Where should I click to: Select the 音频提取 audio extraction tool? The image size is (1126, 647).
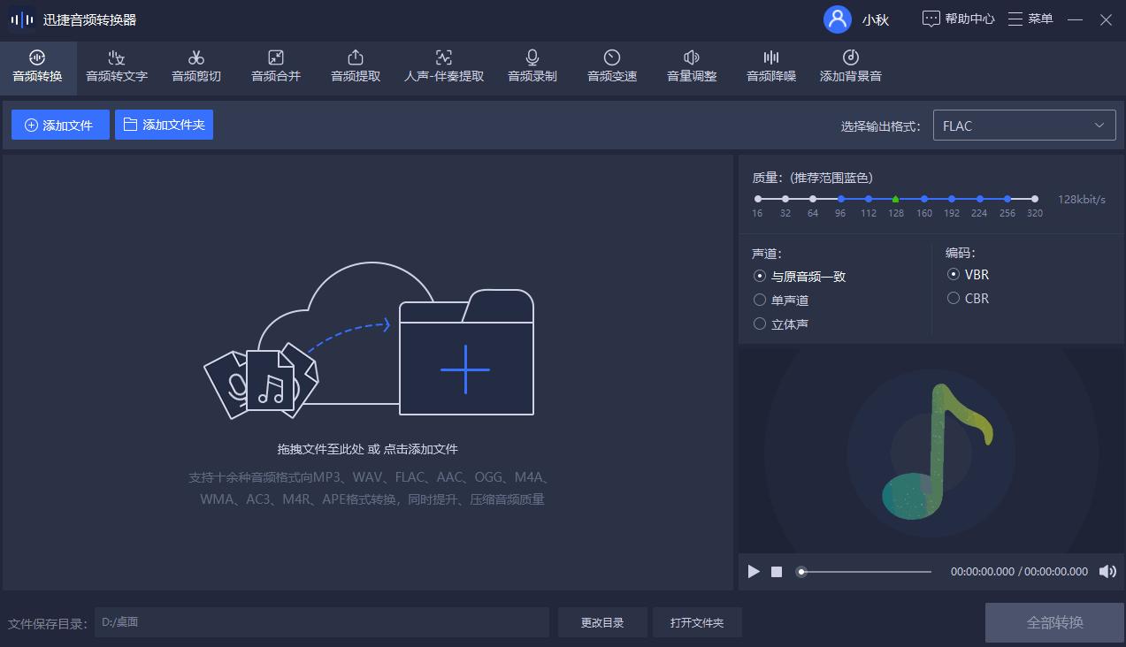click(354, 66)
